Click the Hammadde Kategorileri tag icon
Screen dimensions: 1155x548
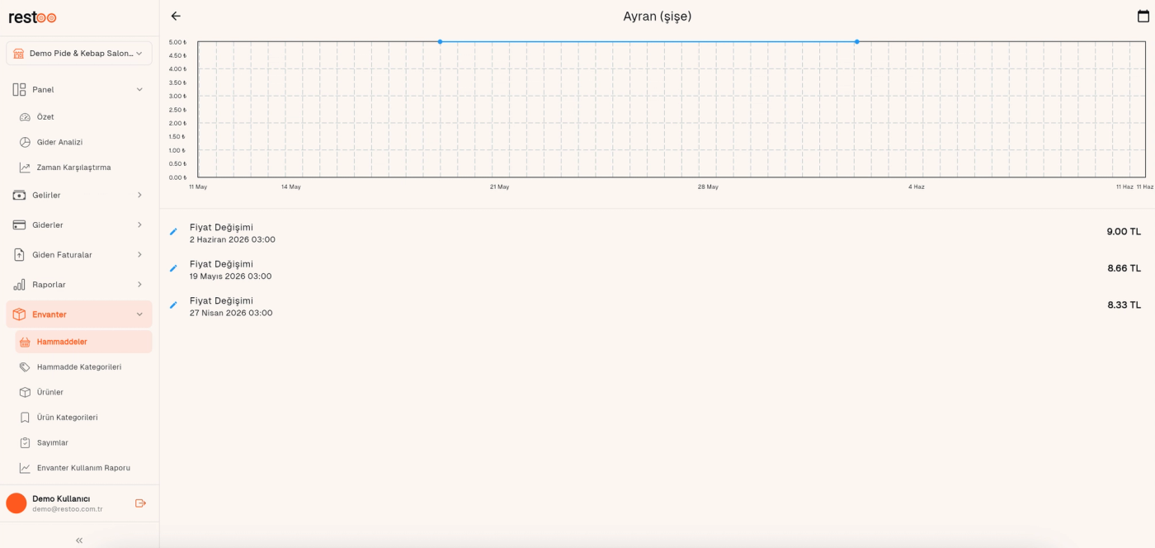click(x=25, y=367)
